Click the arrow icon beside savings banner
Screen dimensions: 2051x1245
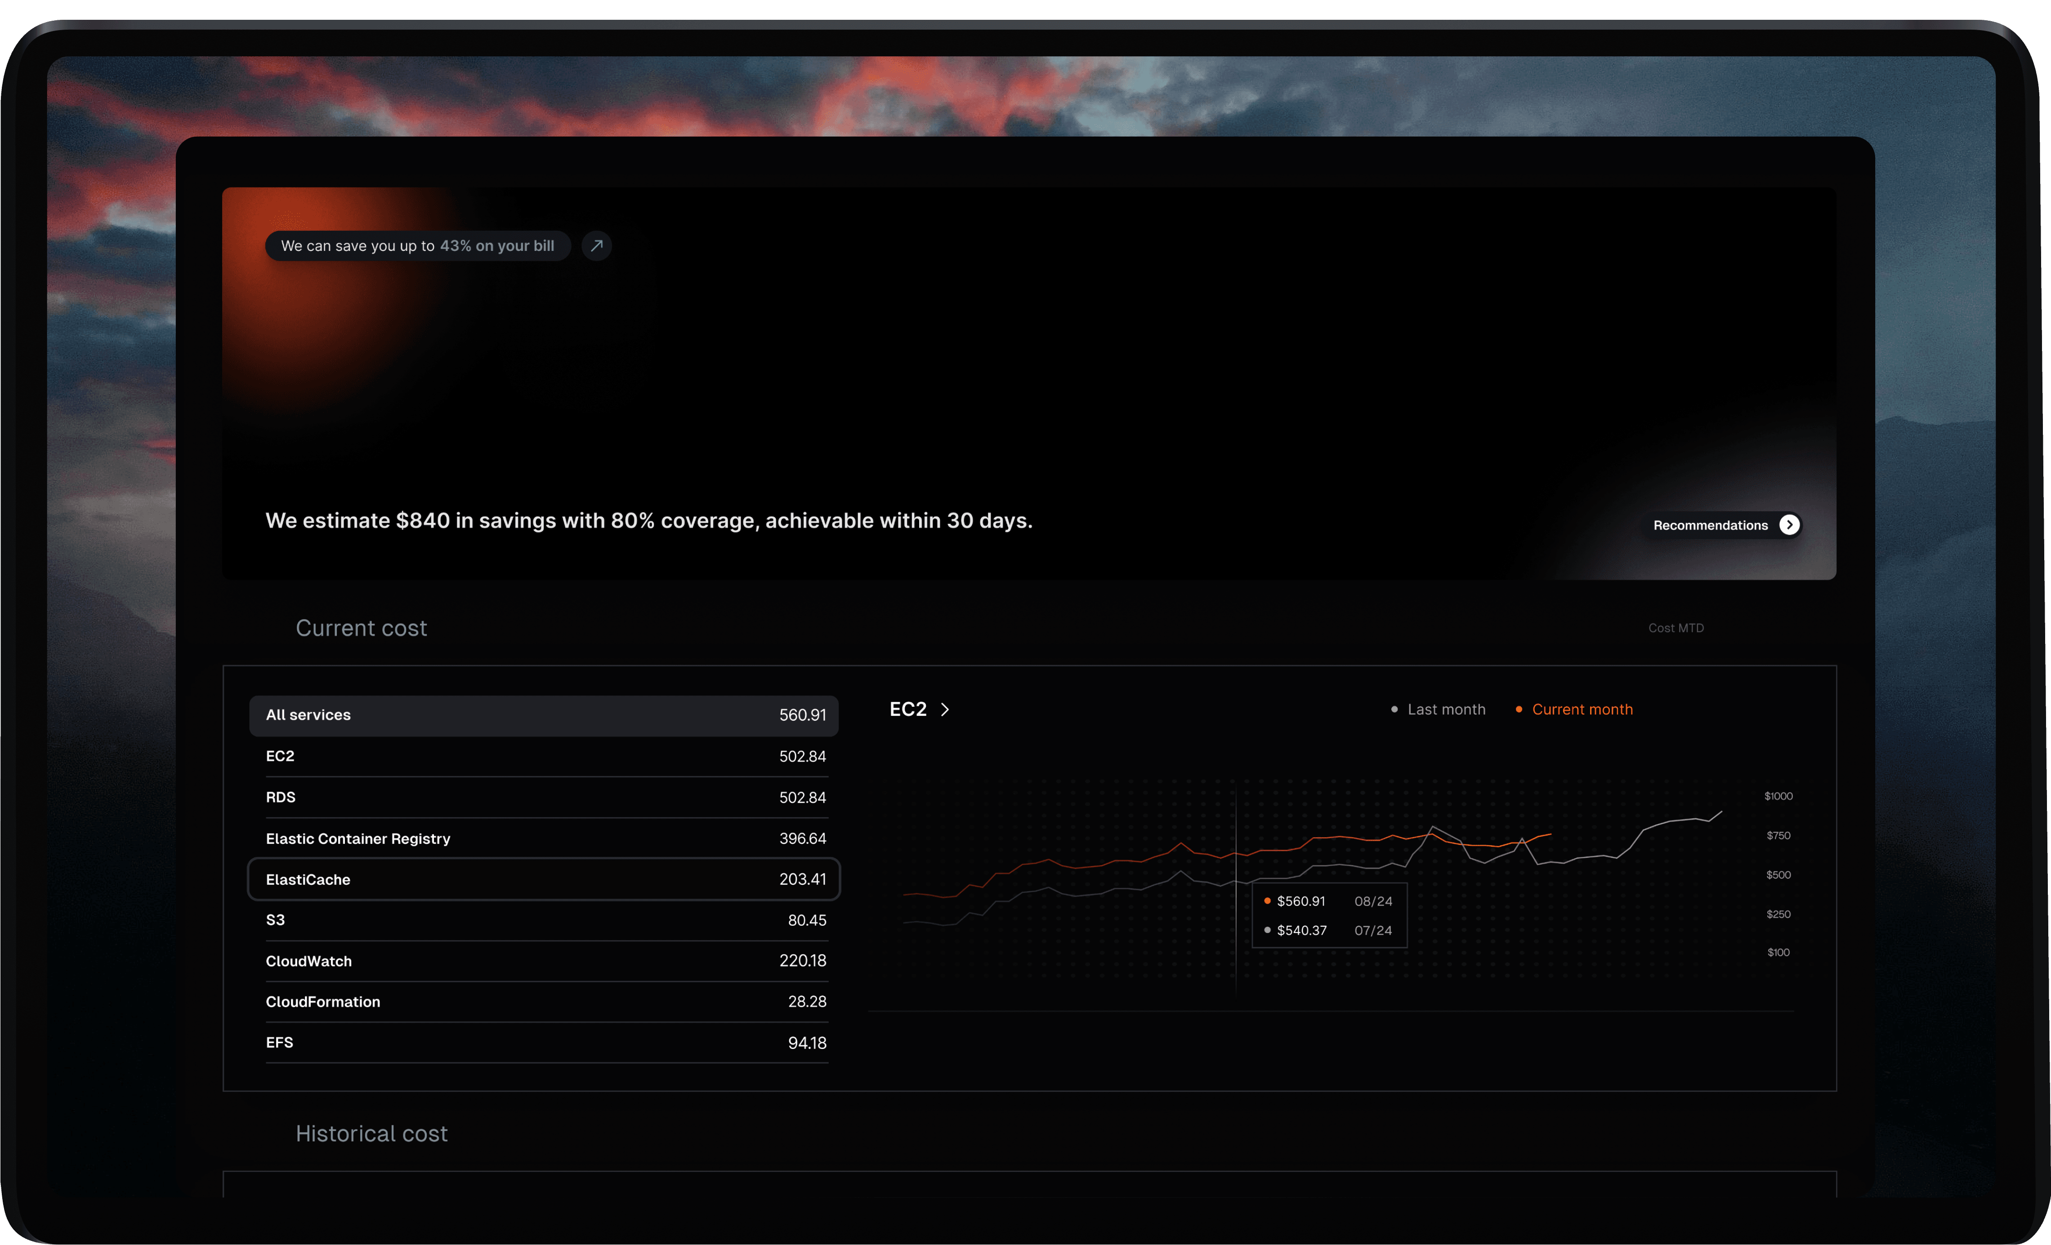click(596, 245)
